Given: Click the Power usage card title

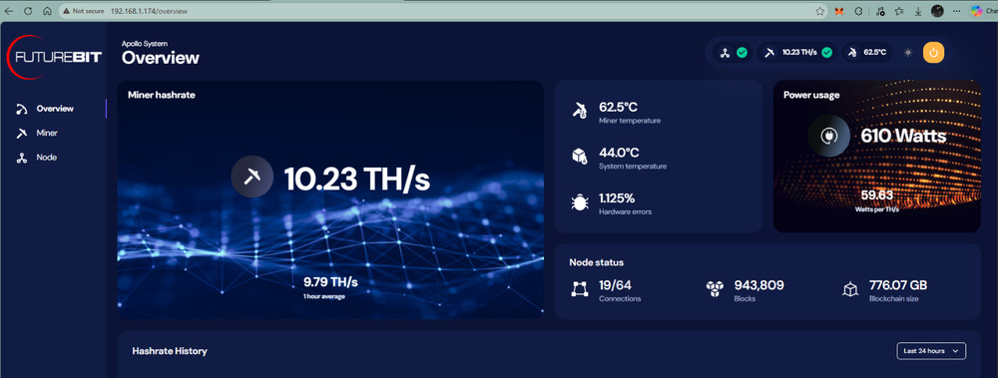Looking at the screenshot, I should (x=810, y=95).
